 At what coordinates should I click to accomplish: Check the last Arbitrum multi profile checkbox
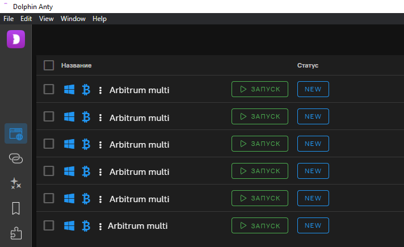point(49,225)
